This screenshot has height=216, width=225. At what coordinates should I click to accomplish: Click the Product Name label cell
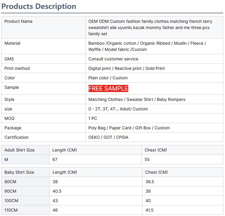18,21
